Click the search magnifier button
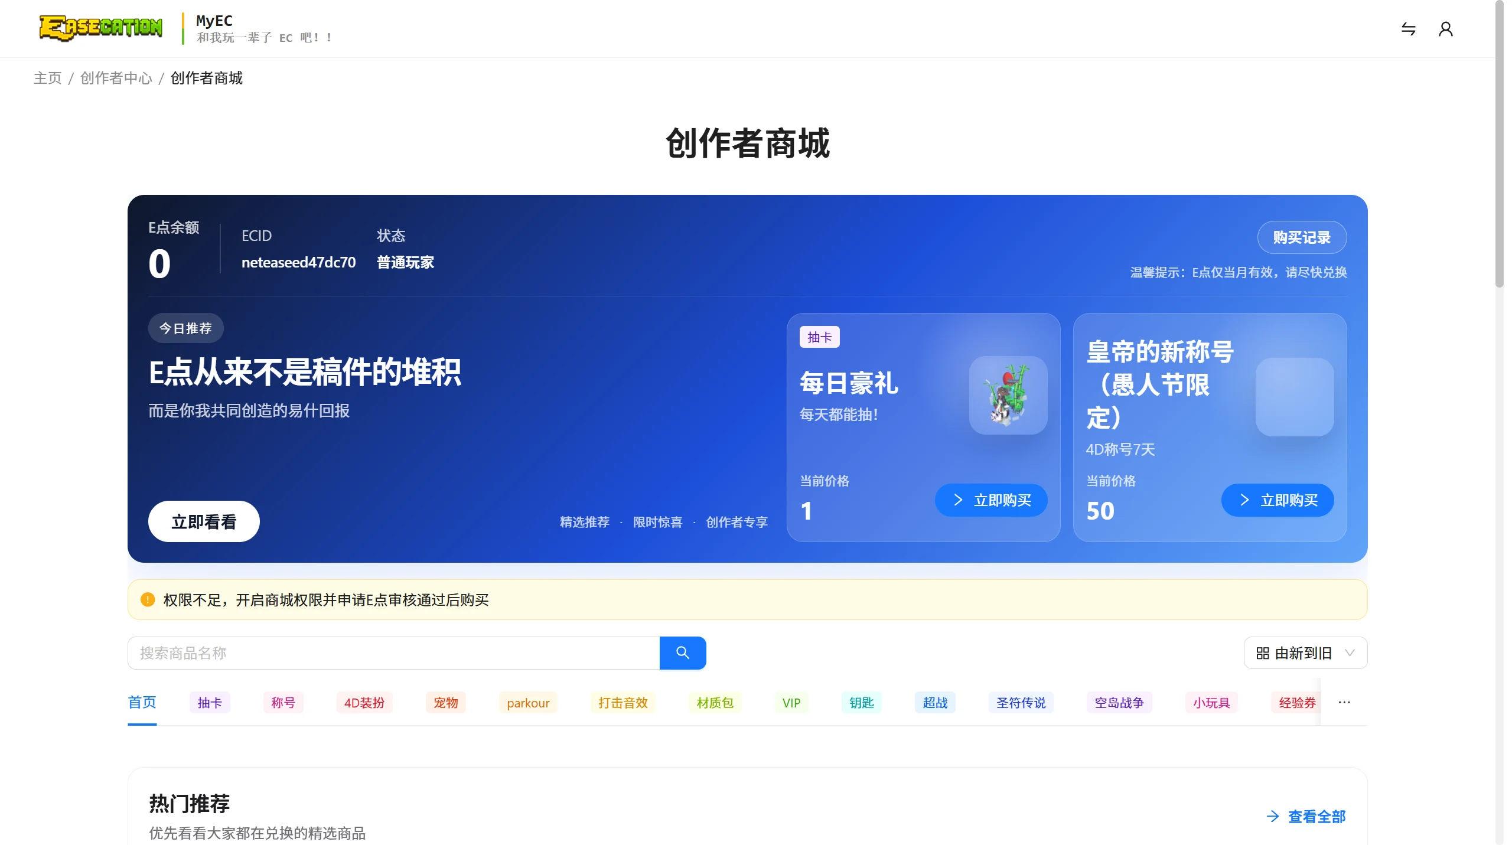 click(683, 652)
